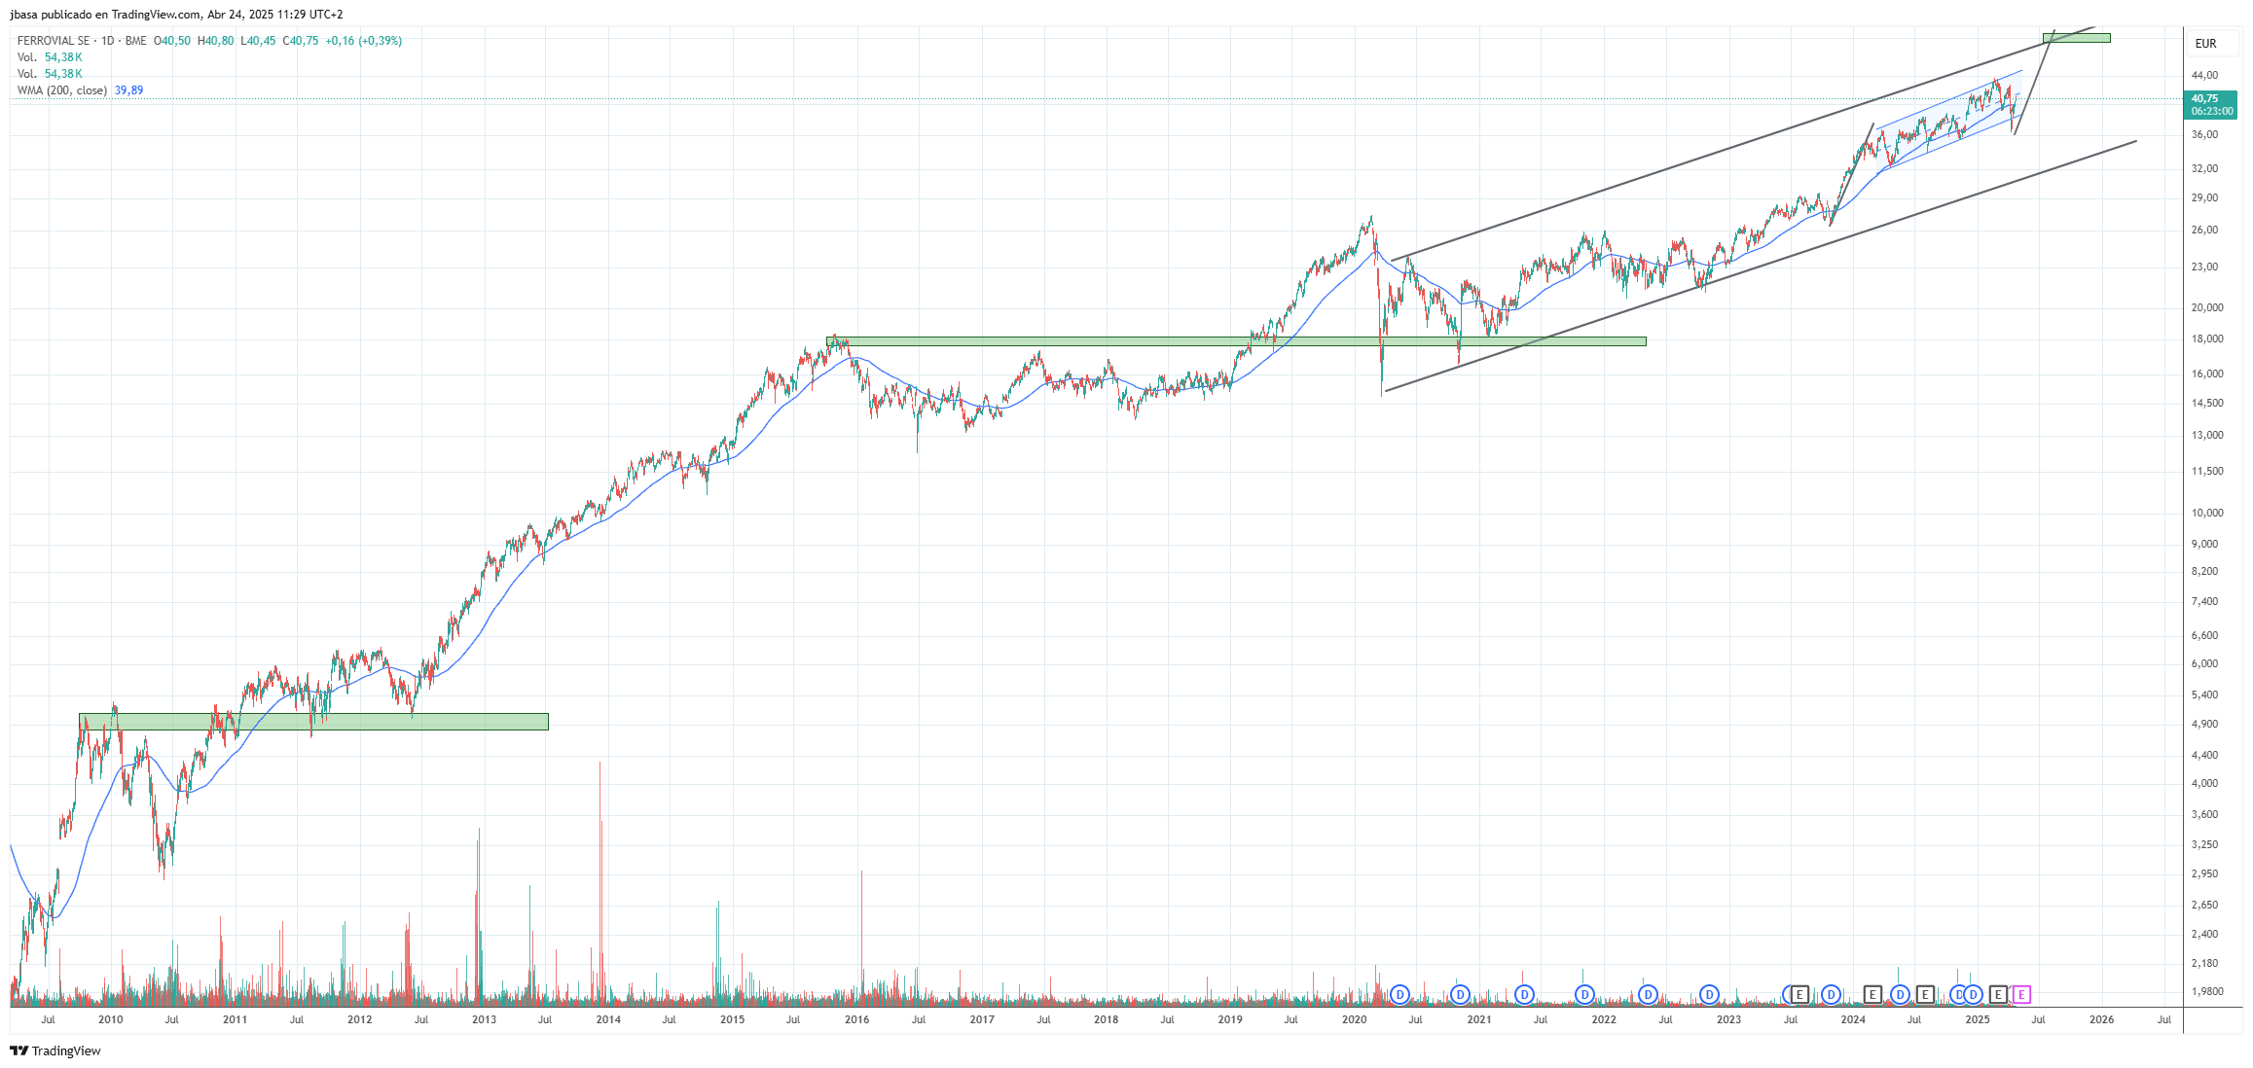
Task: Click the 1,9800 price level on the axis
Action: (x=2206, y=991)
